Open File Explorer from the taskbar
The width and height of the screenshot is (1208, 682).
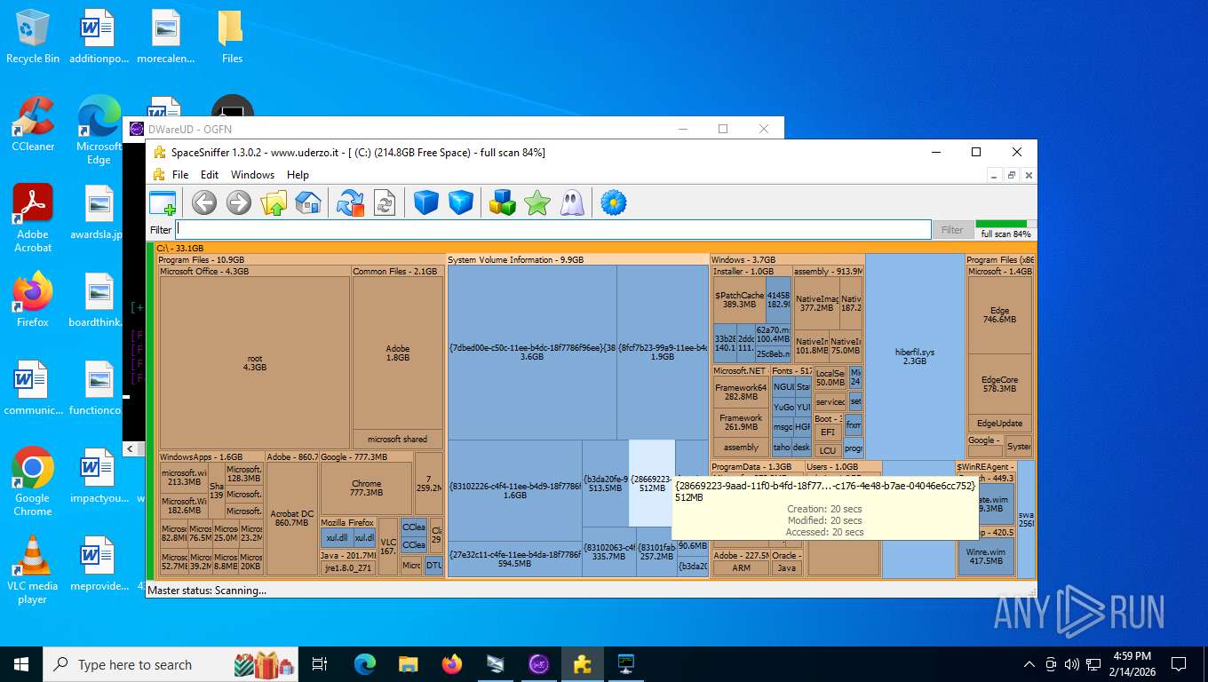(409, 664)
